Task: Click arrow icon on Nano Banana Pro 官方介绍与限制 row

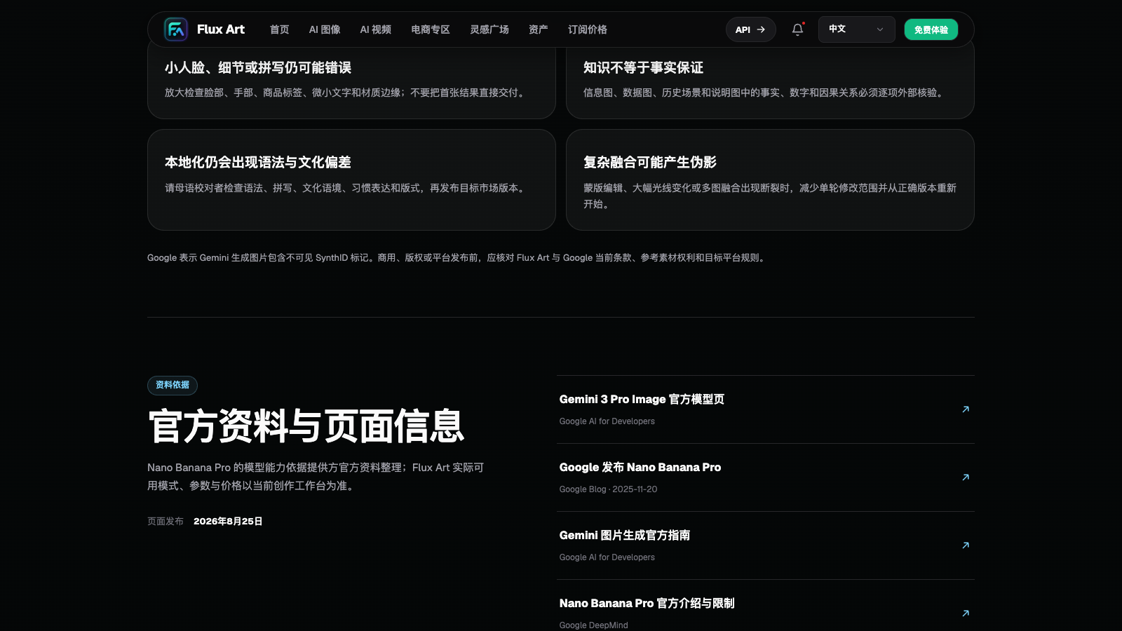Action: tap(966, 613)
